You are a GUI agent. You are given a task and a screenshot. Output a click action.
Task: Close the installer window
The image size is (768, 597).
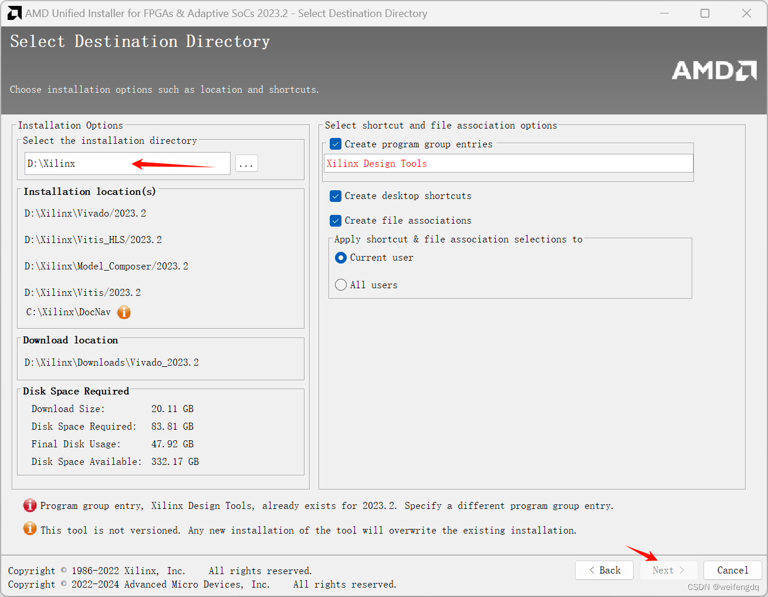coord(746,13)
